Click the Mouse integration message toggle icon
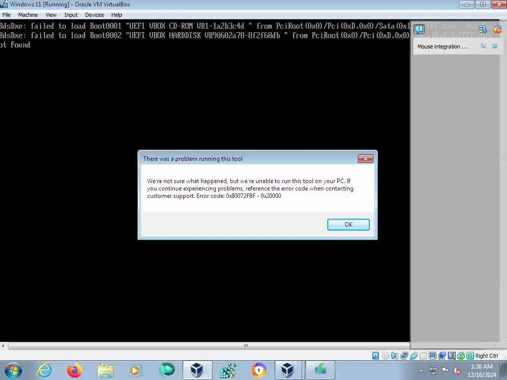Image resolution: width=507 pixels, height=380 pixels. pos(483,46)
